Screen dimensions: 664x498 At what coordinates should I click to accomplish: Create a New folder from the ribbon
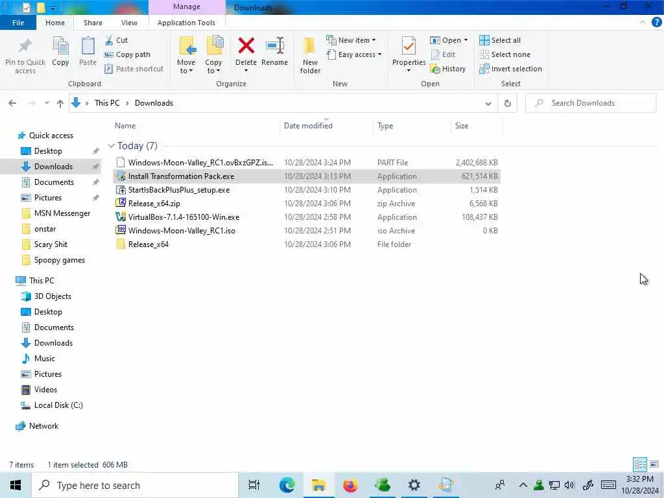(311, 55)
